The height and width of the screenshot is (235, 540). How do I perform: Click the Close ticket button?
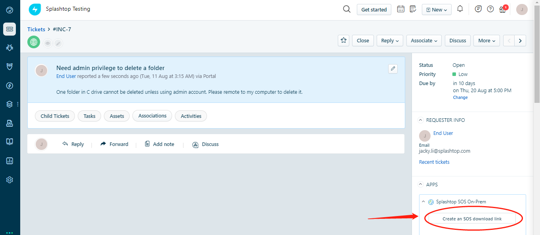pos(363,40)
